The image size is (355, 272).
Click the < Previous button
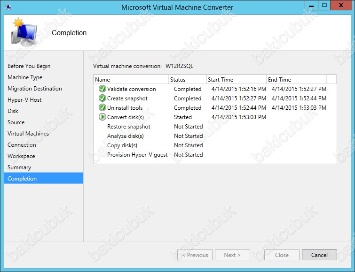tap(195, 255)
